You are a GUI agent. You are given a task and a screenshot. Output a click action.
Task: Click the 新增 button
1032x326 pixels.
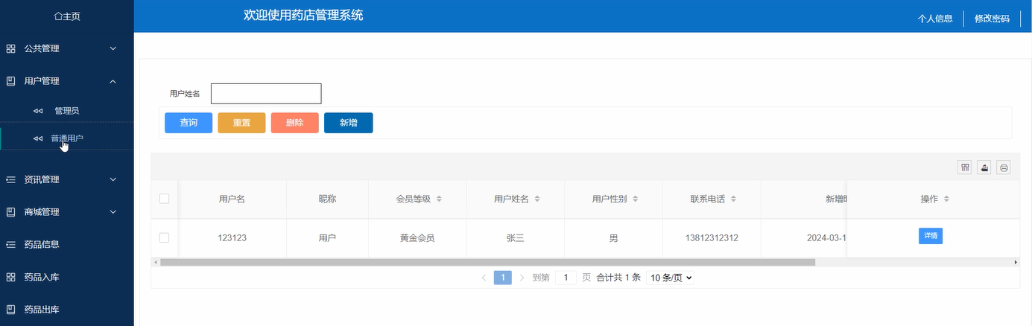click(349, 123)
